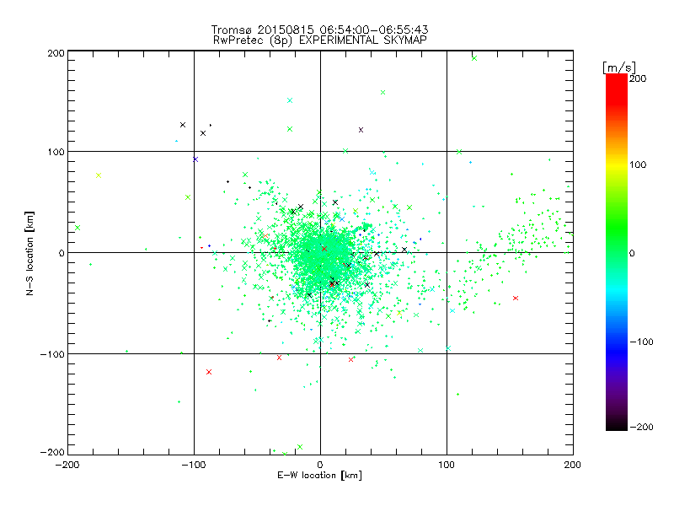Select the isolated red X marker far right of cluster
The height and width of the screenshot is (506, 674).
pos(516,299)
